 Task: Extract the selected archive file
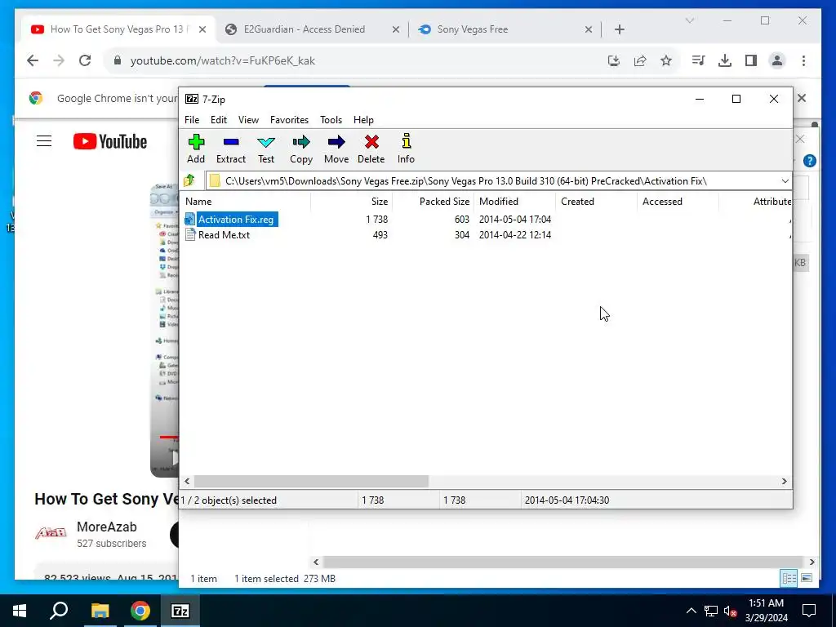(231, 149)
